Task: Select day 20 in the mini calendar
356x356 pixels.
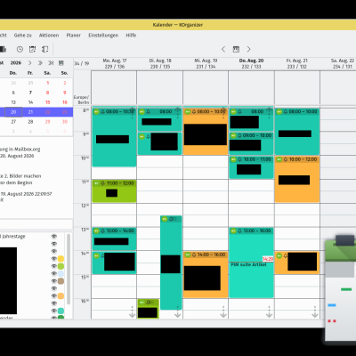Action: pyautogui.click(x=13, y=112)
